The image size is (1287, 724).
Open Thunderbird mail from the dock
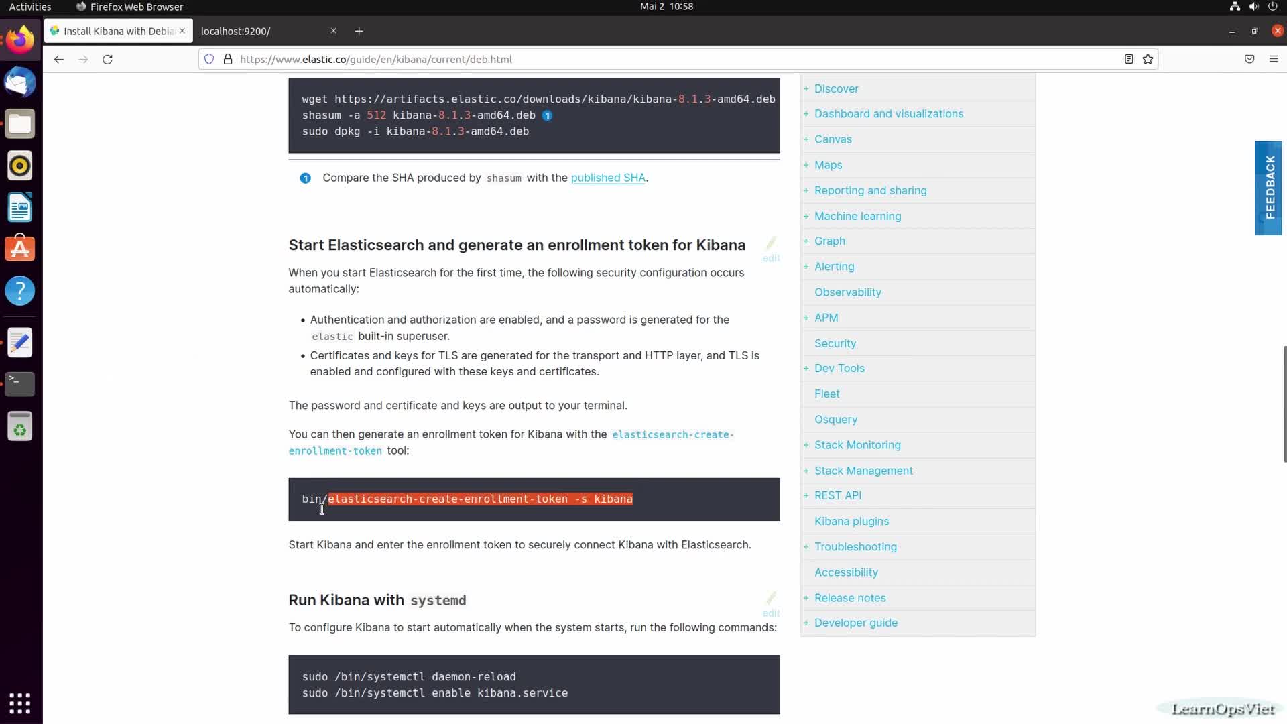point(20,82)
